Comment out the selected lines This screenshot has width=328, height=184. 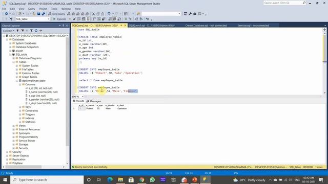click(x=126, y=19)
